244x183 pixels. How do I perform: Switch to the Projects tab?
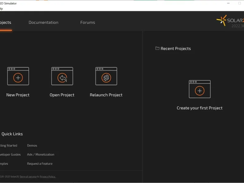coord(5,23)
